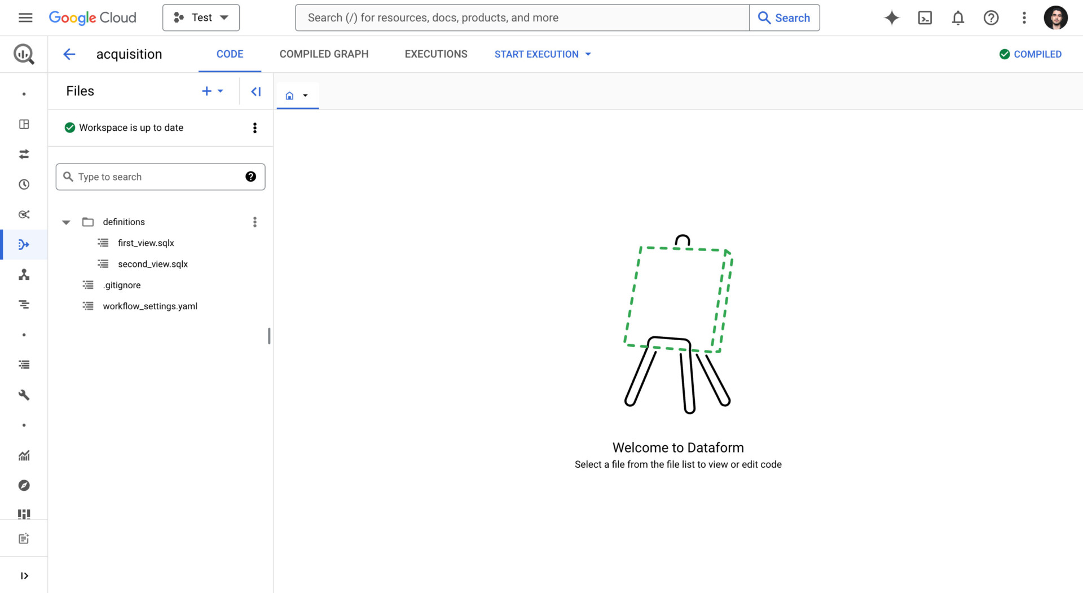Open the data transfers icon in sidebar
The width and height of the screenshot is (1083, 593).
coord(24,154)
